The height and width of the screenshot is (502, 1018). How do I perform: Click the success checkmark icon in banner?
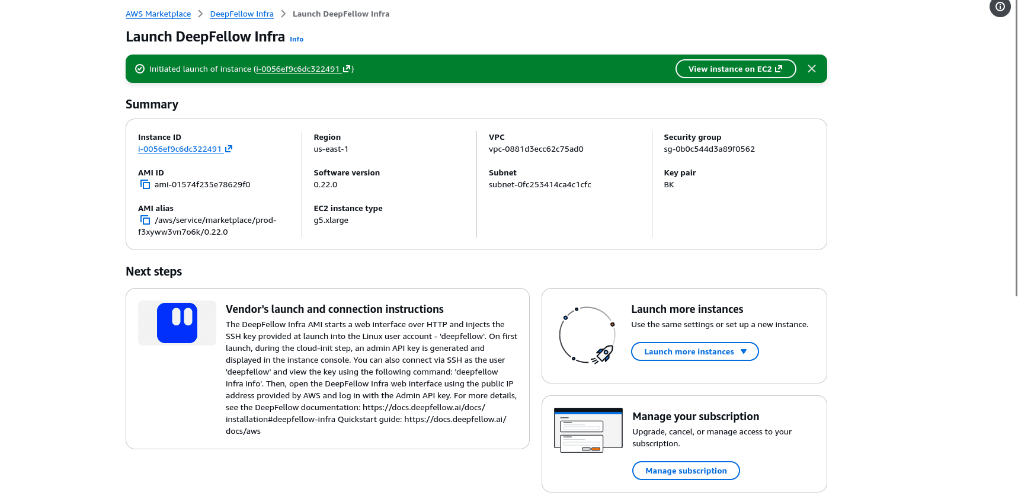tap(140, 69)
